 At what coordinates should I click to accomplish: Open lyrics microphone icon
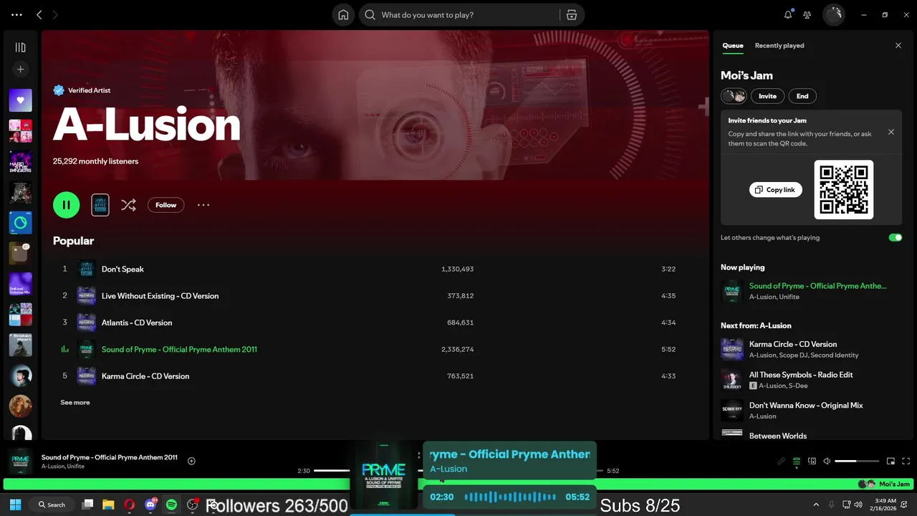pos(782,462)
